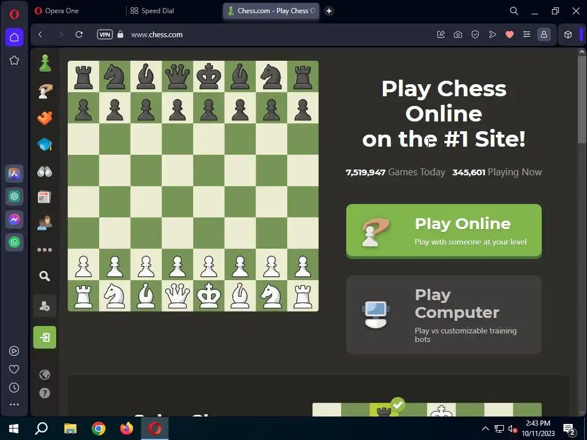This screenshot has width=587, height=440.
Task: Click the white king on the board
Action: point(209,296)
